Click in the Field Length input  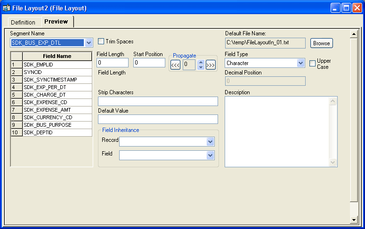point(113,63)
